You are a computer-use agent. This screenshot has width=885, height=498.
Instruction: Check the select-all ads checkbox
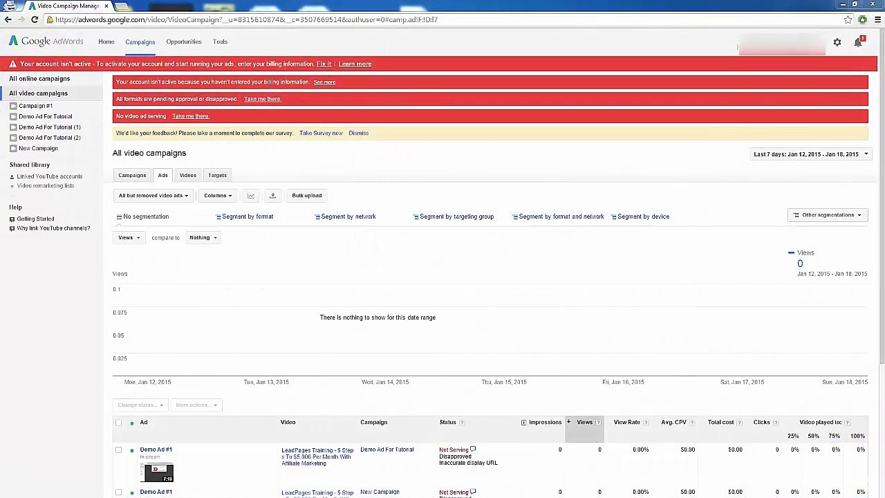[x=118, y=423]
